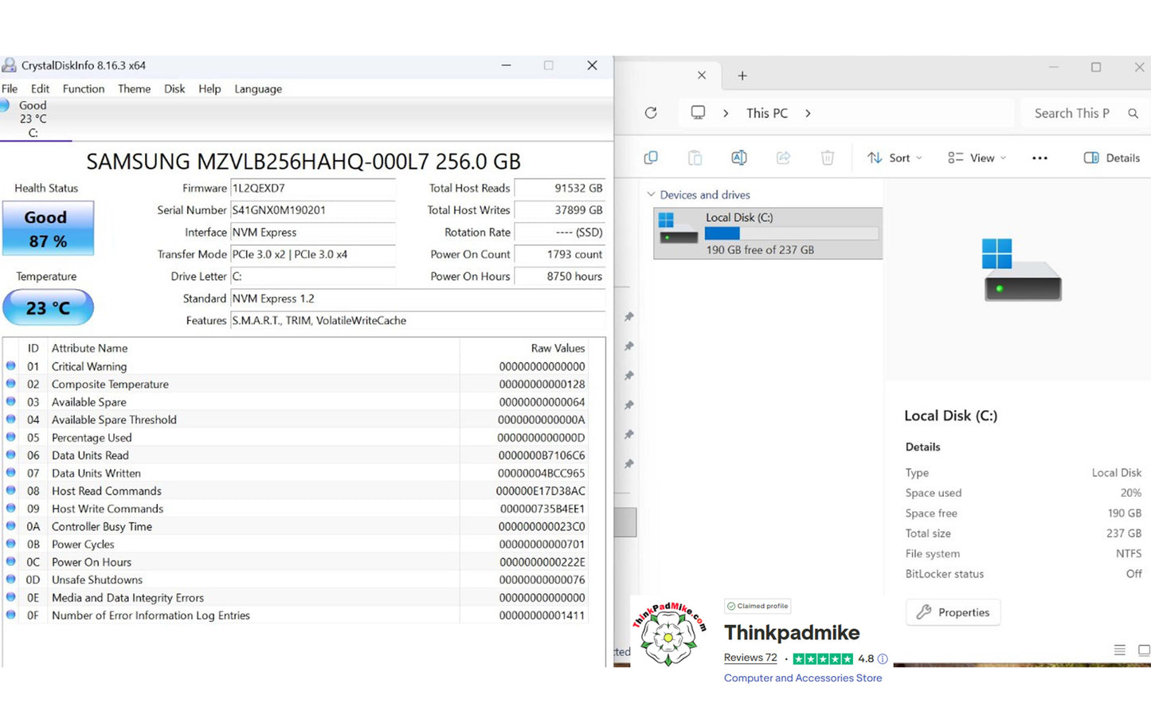
Task: Open the Theme menu in CrystalDiskInfo
Action: tap(134, 88)
